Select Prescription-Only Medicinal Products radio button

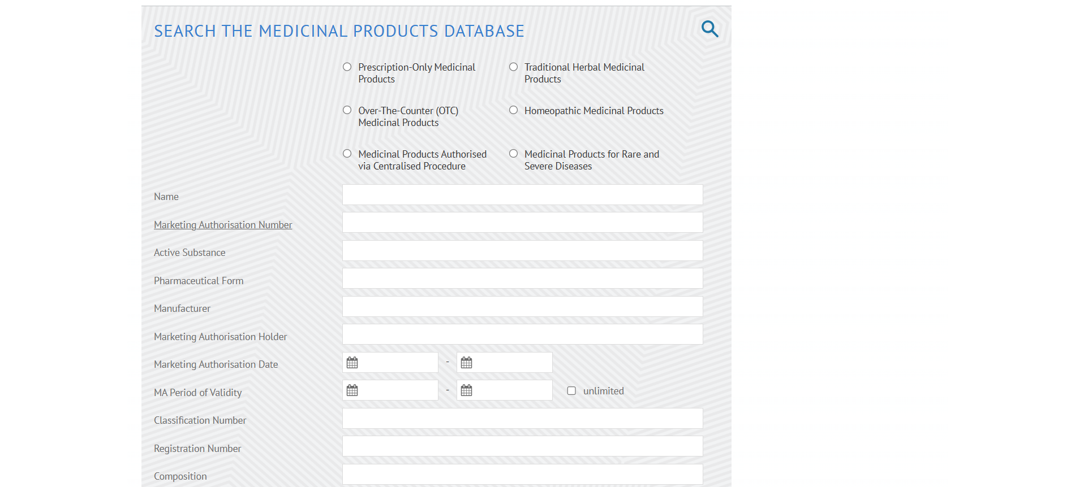click(347, 67)
